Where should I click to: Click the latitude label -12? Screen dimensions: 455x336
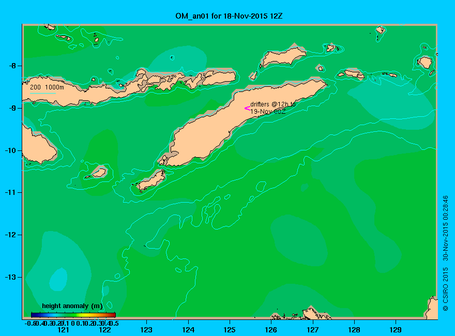point(10,235)
